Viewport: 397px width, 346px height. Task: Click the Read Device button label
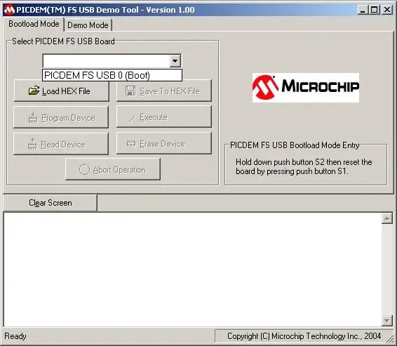(63, 145)
